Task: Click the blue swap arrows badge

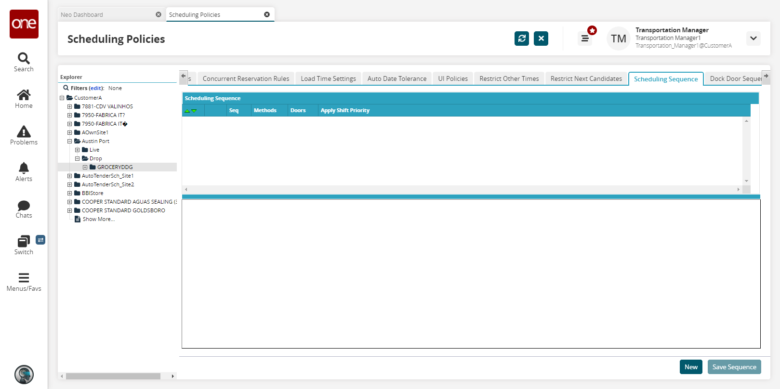Action: (40, 240)
